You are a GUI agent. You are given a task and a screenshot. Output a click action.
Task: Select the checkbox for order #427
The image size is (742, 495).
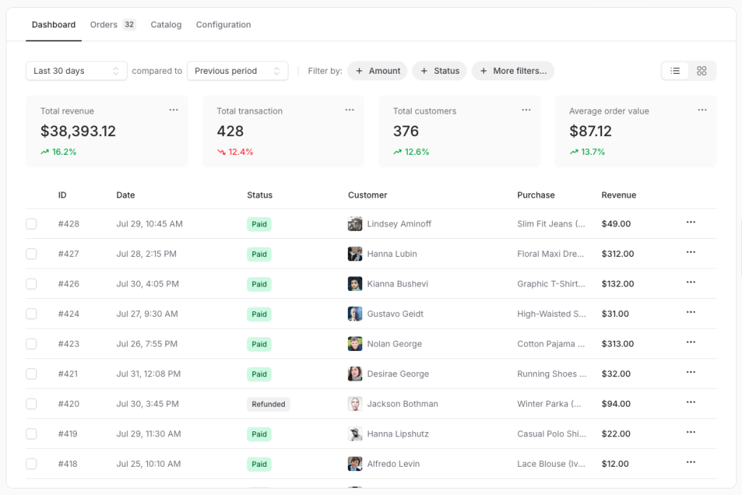click(31, 253)
